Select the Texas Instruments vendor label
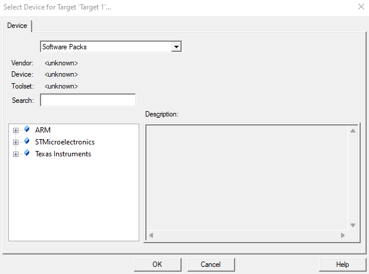 (x=63, y=154)
